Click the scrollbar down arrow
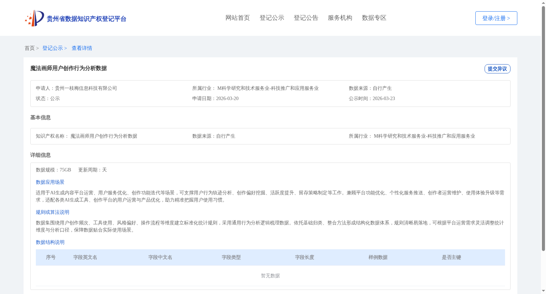The height and width of the screenshot is (294, 546). tap(543, 291)
